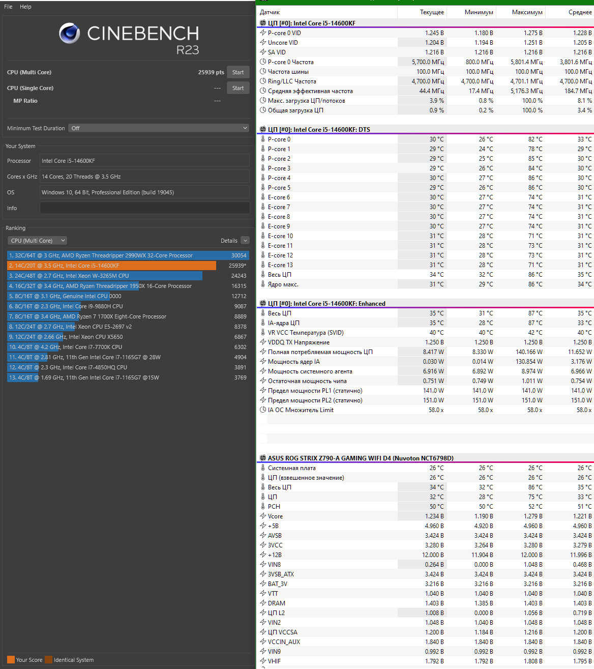Select the Средняя эффективная частота sensor row
This screenshot has width=594, height=669.
pos(426,91)
